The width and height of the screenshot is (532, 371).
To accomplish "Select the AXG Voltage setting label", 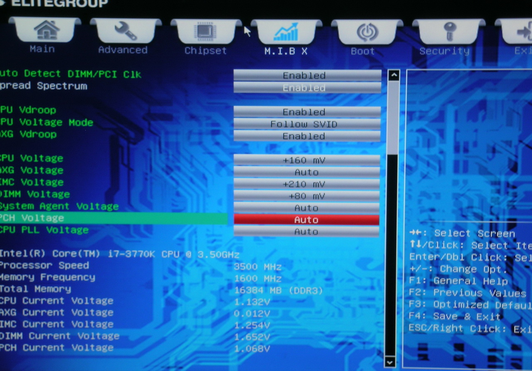I will [32, 170].
